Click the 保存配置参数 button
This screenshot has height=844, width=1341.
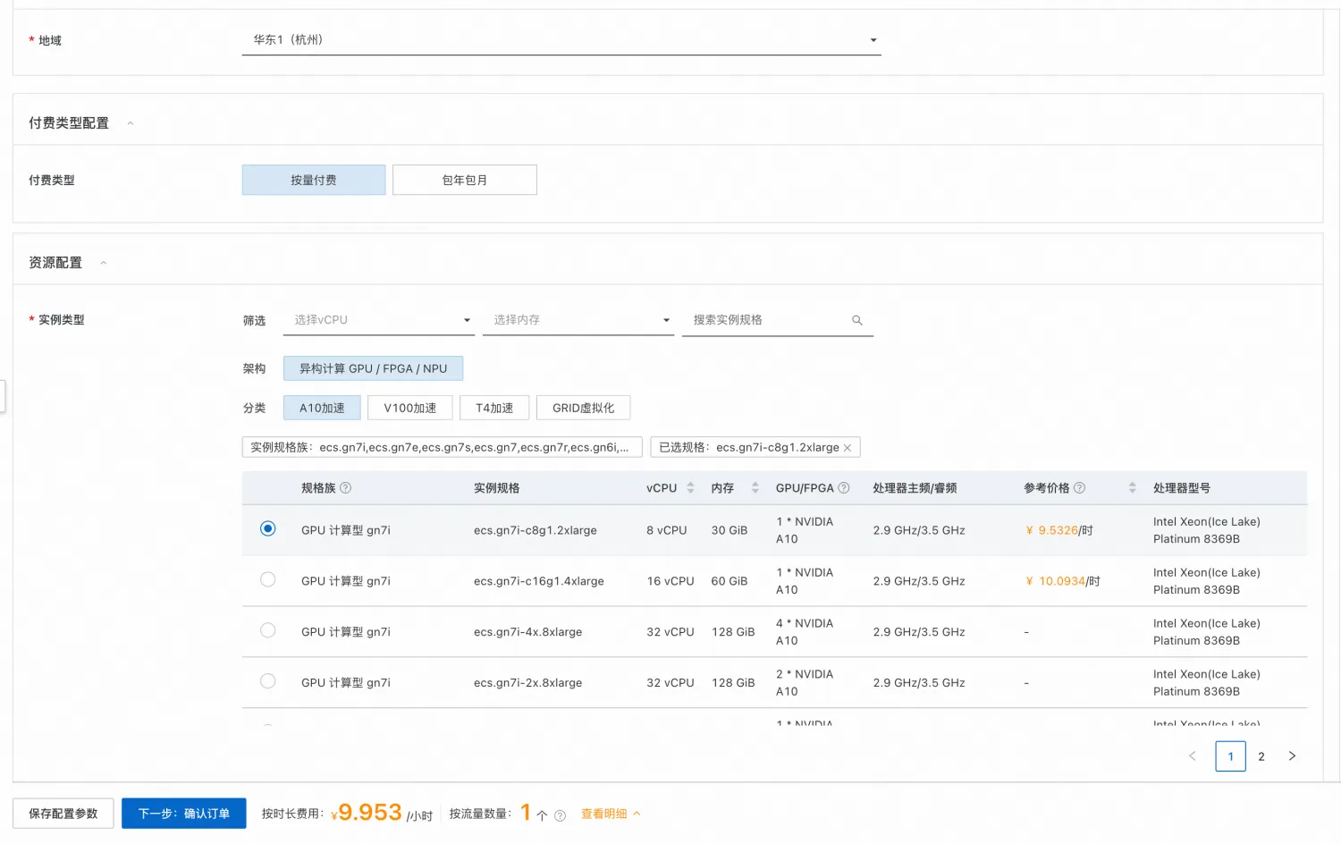coord(63,813)
